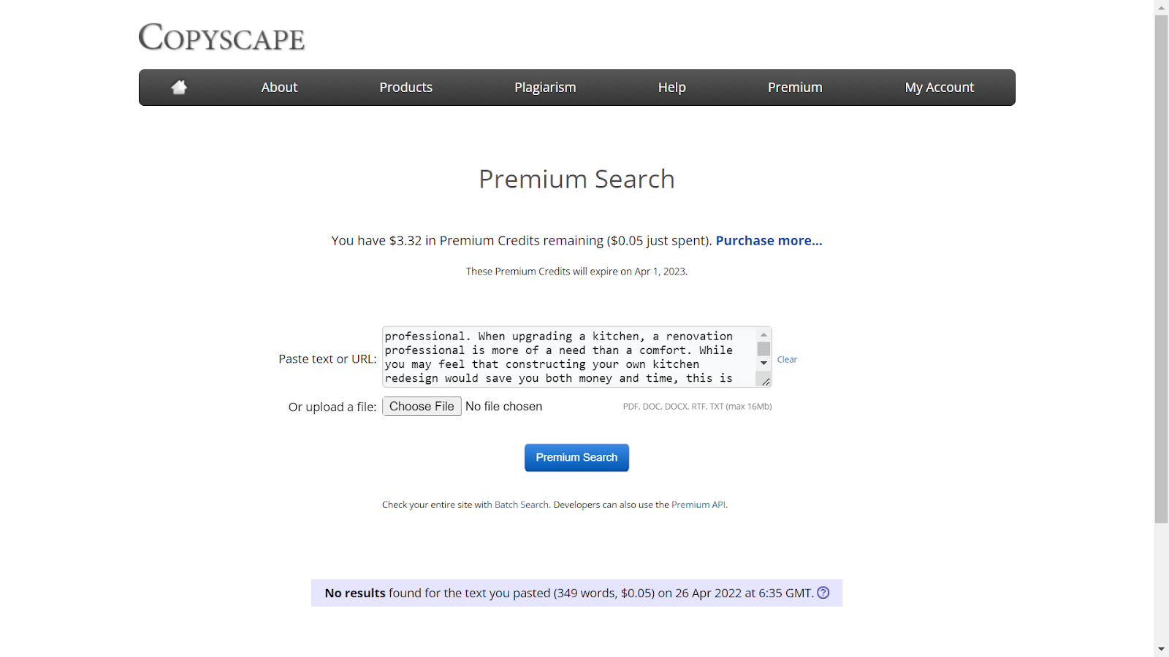
Task: Open the Batch Search link
Action: [x=521, y=504]
